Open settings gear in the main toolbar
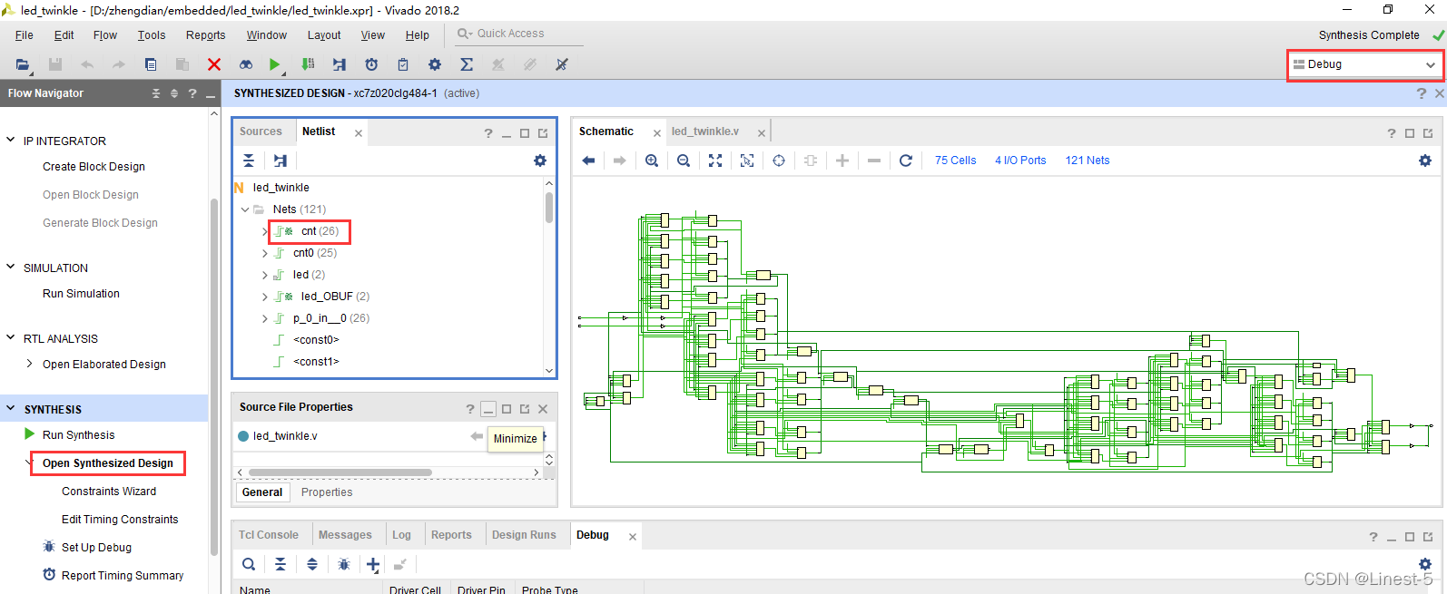 pos(435,64)
